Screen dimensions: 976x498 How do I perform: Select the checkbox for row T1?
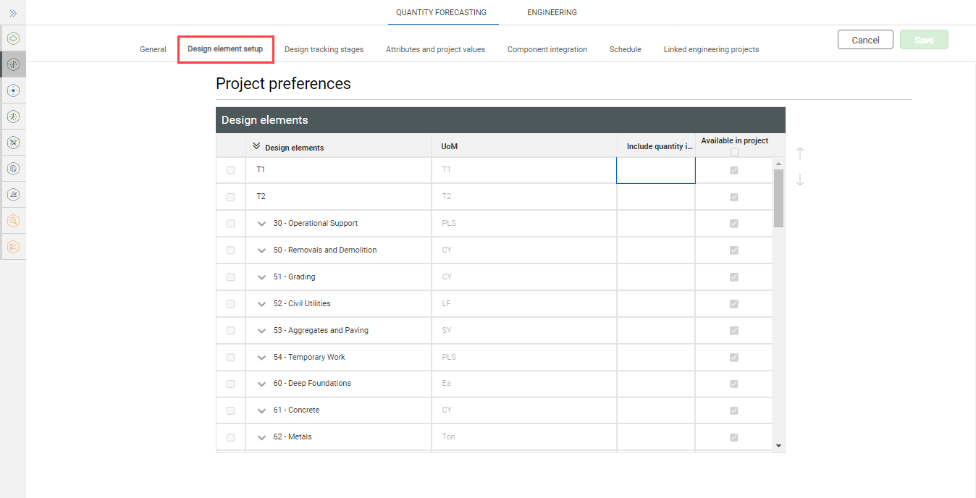[x=231, y=170]
